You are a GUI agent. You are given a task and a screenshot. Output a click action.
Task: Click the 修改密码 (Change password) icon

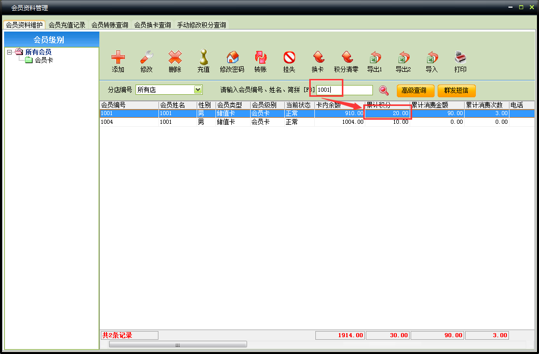tap(232, 58)
